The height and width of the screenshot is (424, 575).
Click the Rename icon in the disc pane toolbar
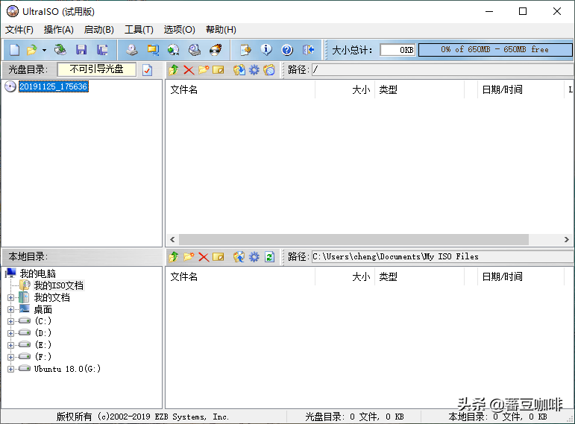click(219, 69)
